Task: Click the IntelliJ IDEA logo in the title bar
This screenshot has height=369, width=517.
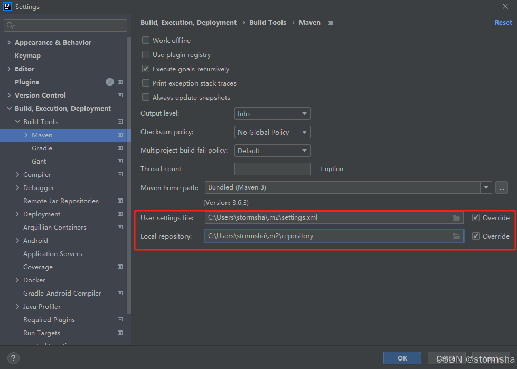Action: pos(7,6)
